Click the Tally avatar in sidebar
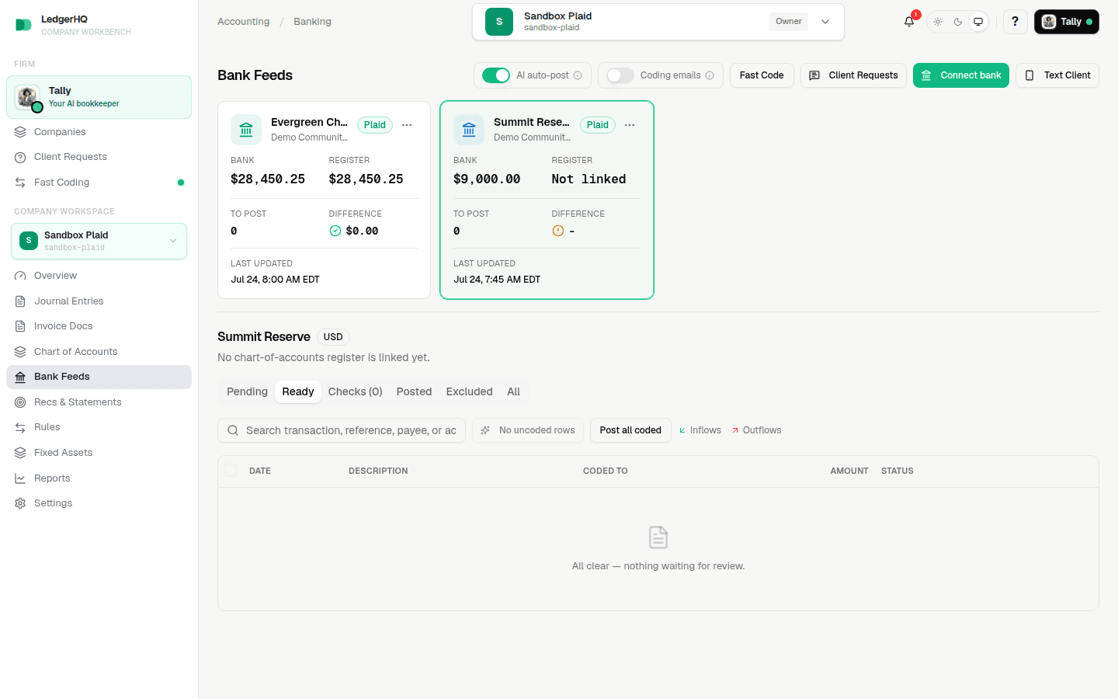 click(x=28, y=97)
